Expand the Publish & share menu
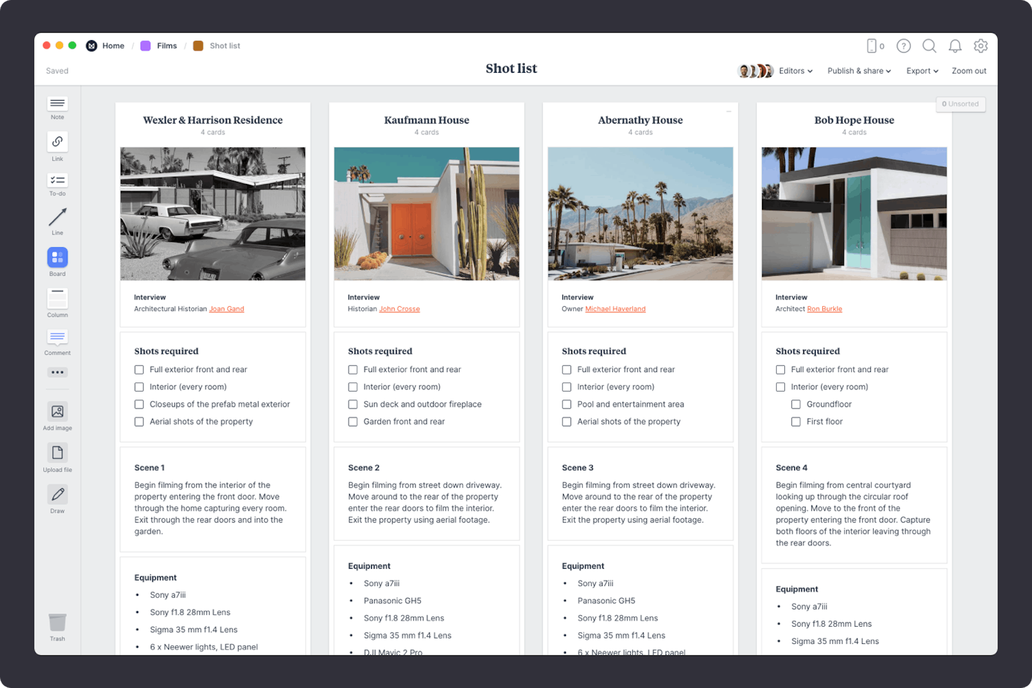 858,71
